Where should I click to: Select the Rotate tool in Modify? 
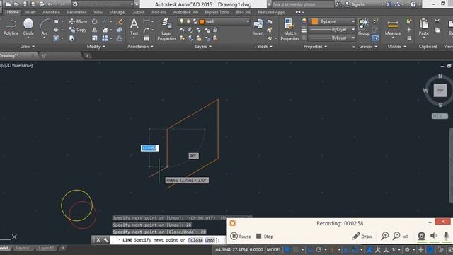[x=94, y=21]
